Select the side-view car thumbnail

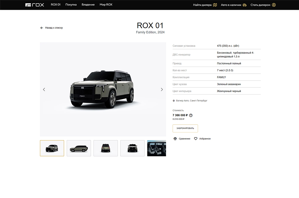[79, 148]
